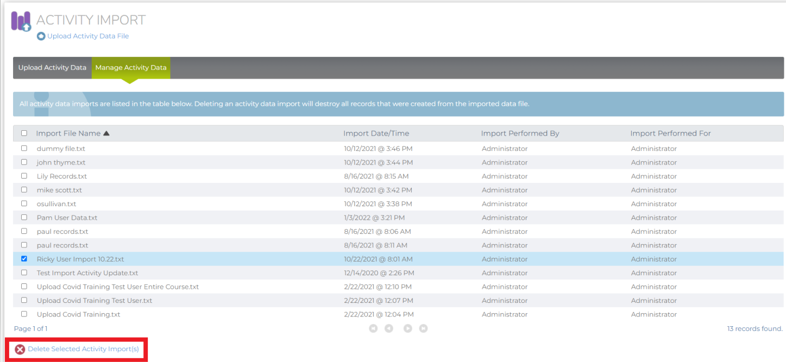Screen dimensions: 786x362
Task: Click file name Pam User Data.txt
Action: (x=67, y=218)
